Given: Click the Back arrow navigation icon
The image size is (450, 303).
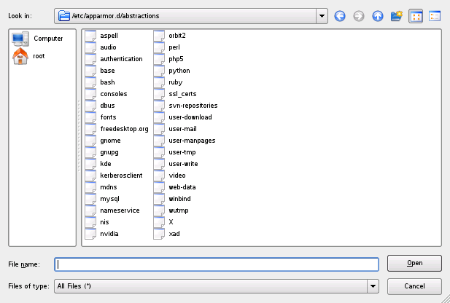Looking at the screenshot, I should point(340,16).
